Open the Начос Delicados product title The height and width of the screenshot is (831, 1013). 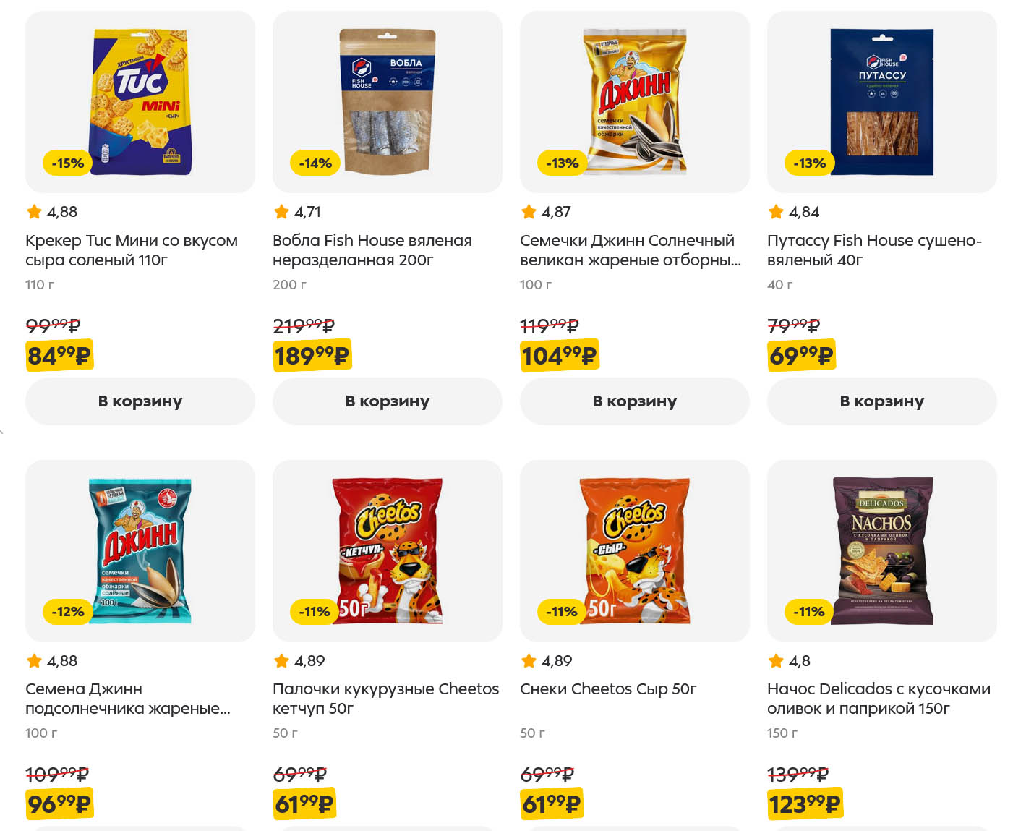point(878,699)
